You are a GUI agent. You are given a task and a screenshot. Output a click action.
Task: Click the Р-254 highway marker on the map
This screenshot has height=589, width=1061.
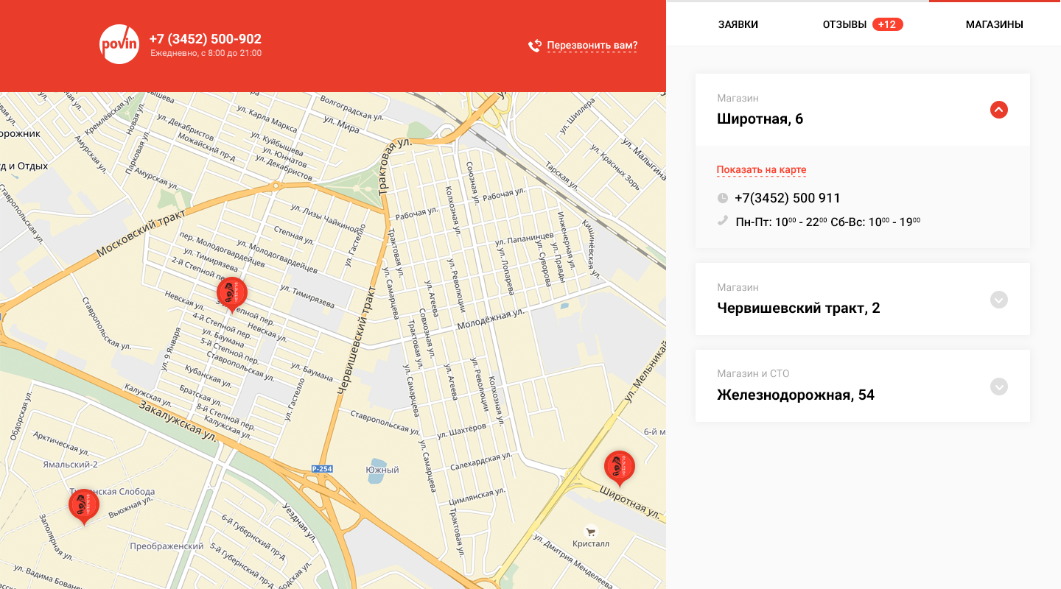(322, 469)
